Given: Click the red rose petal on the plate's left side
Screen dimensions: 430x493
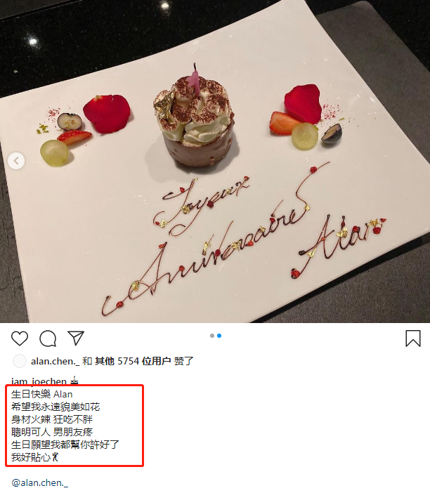Looking at the screenshot, I should pyautogui.click(x=107, y=114).
